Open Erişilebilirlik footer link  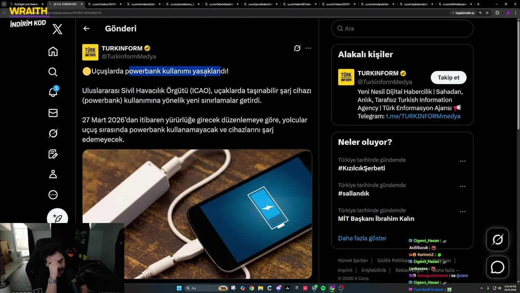[x=374, y=270]
